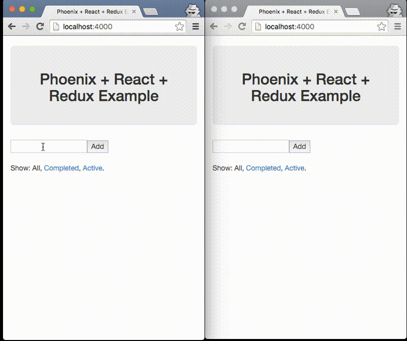Go back in the right browser window
407x341 pixels.
214,26
